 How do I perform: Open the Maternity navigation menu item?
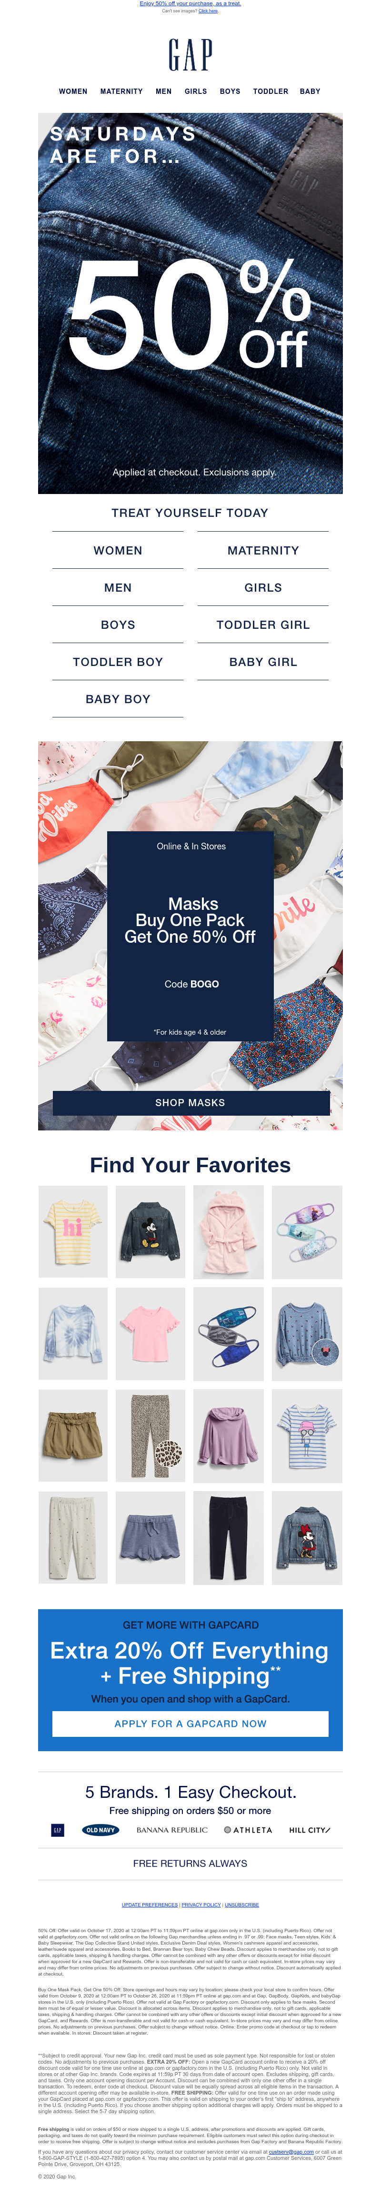pyautogui.click(x=121, y=91)
